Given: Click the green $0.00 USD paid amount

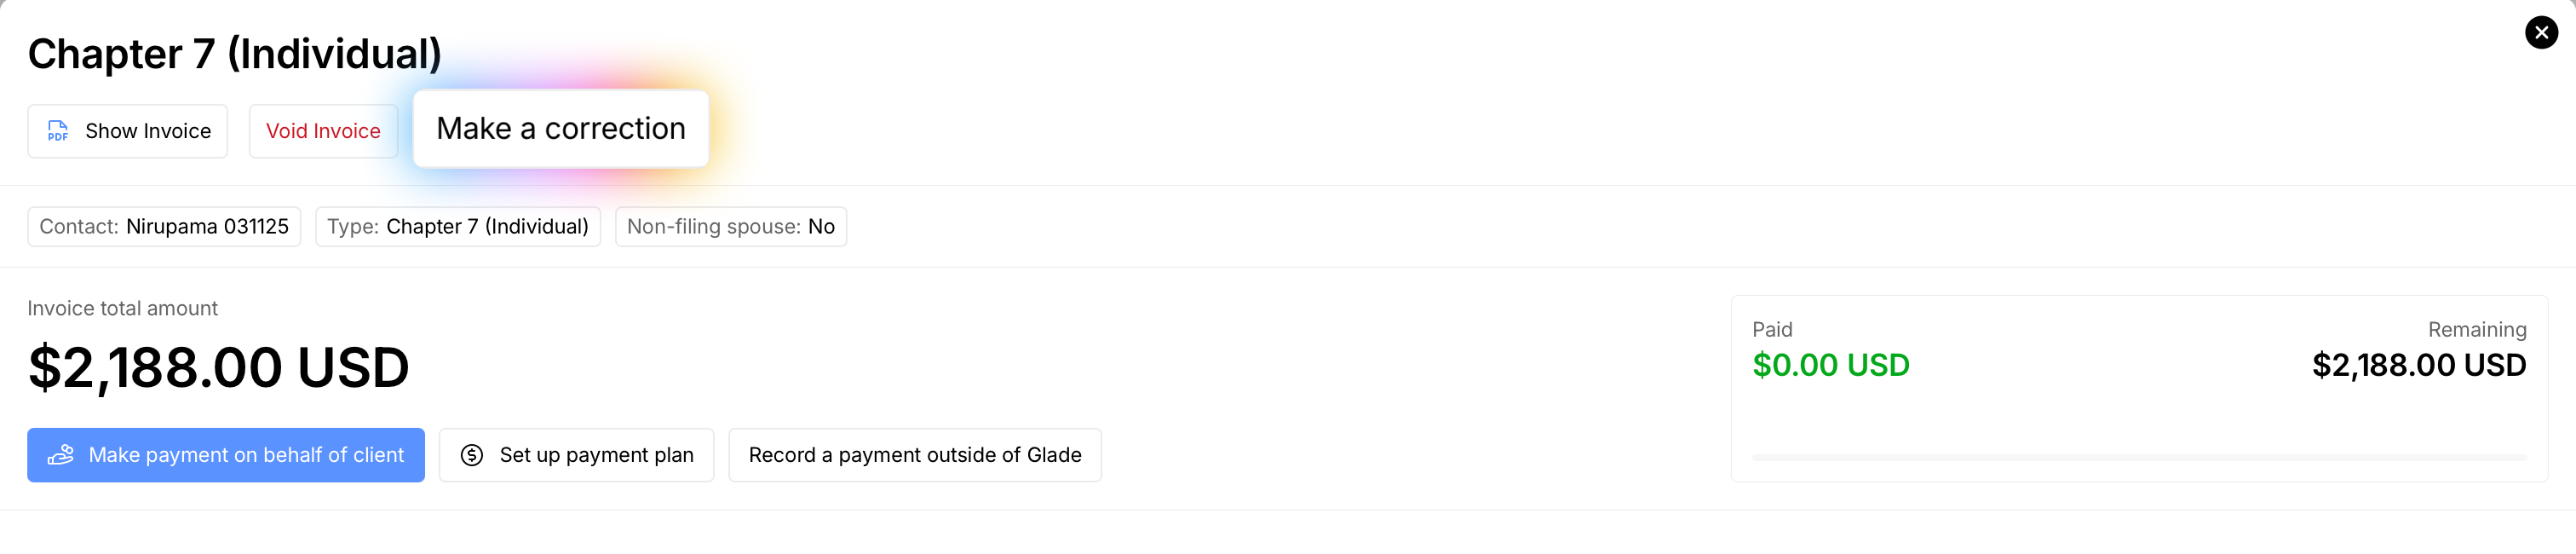Looking at the screenshot, I should click(1830, 365).
